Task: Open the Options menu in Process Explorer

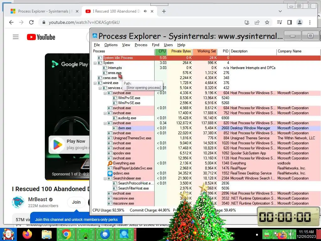Action: tap(111, 45)
